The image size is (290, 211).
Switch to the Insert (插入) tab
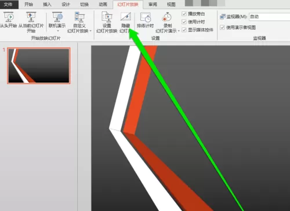[x=47, y=5]
